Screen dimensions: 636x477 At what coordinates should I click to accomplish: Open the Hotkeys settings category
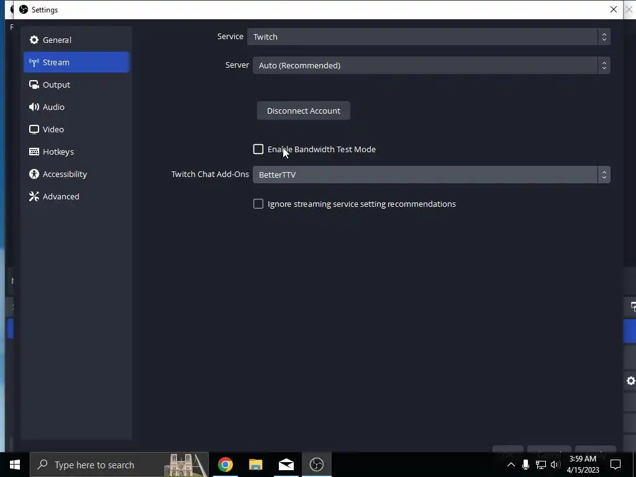click(76, 152)
